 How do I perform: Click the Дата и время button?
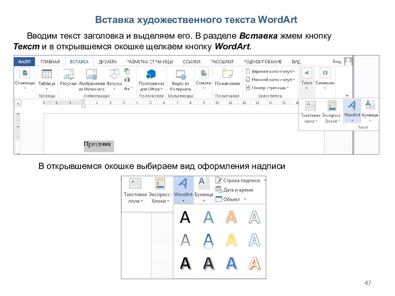coord(234,190)
